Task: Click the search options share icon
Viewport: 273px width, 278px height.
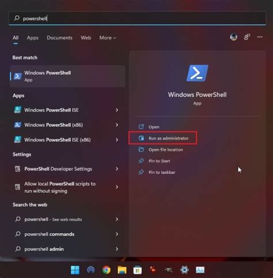Action: click(247, 37)
